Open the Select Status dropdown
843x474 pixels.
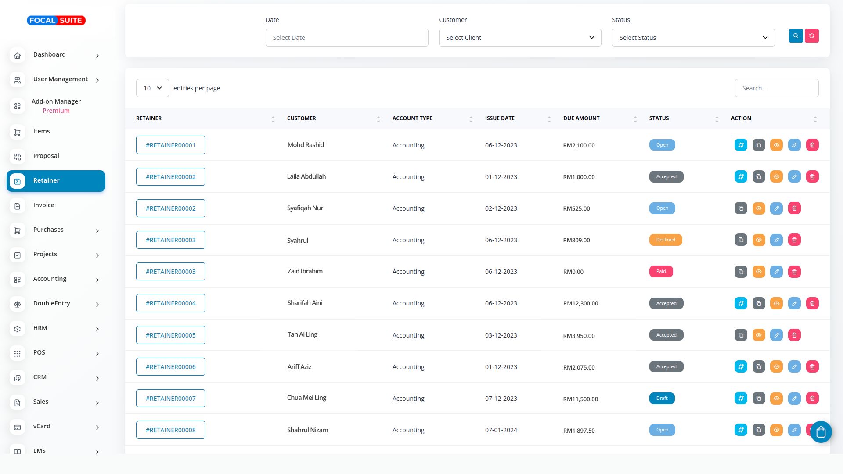click(693, 38)
